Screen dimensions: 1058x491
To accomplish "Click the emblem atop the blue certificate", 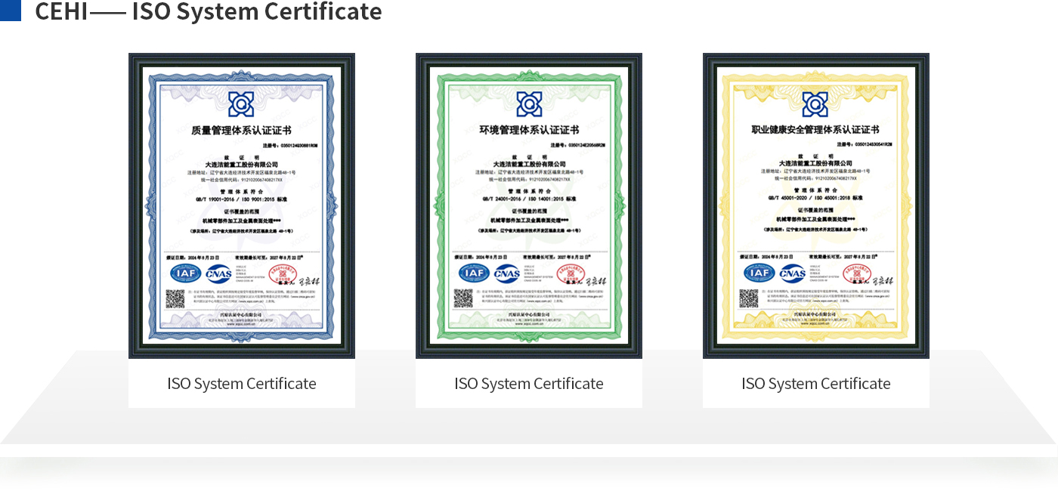I will tap(242, 104).
